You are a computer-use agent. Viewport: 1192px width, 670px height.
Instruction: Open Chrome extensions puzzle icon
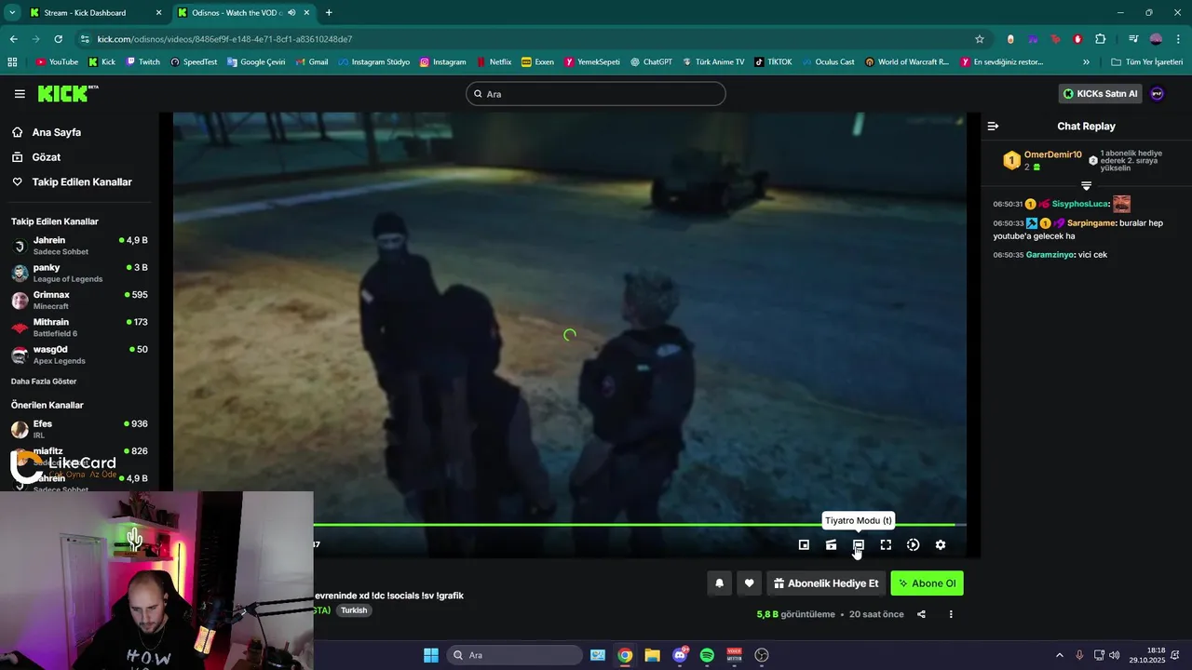pos(1101,39)
